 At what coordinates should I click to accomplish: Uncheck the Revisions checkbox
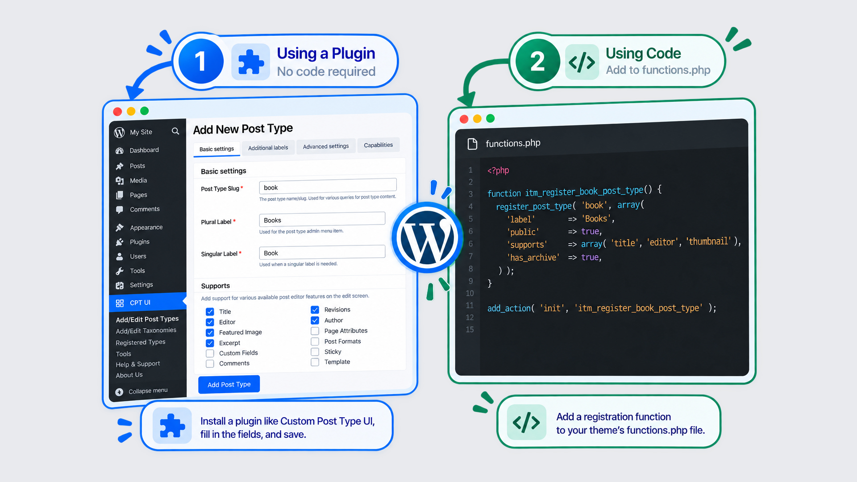315,310
